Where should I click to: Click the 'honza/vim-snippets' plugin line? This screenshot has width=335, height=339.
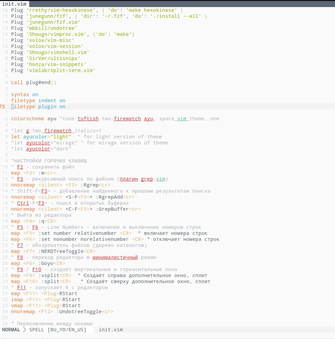tap(49, 65)
